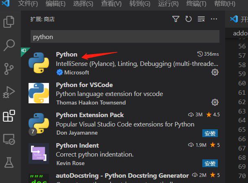The image size is (248, 183).
Task: Open Run and Debug view
Action: pos(9,92)
